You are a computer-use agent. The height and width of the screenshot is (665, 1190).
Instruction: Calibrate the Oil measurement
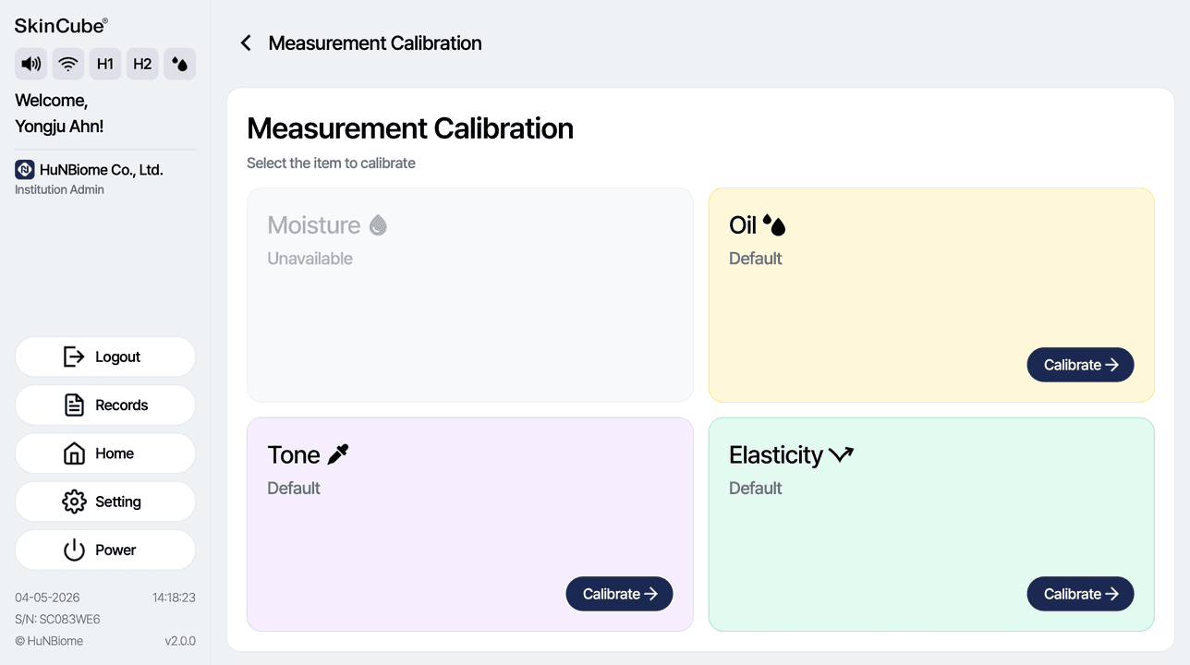1080,365
